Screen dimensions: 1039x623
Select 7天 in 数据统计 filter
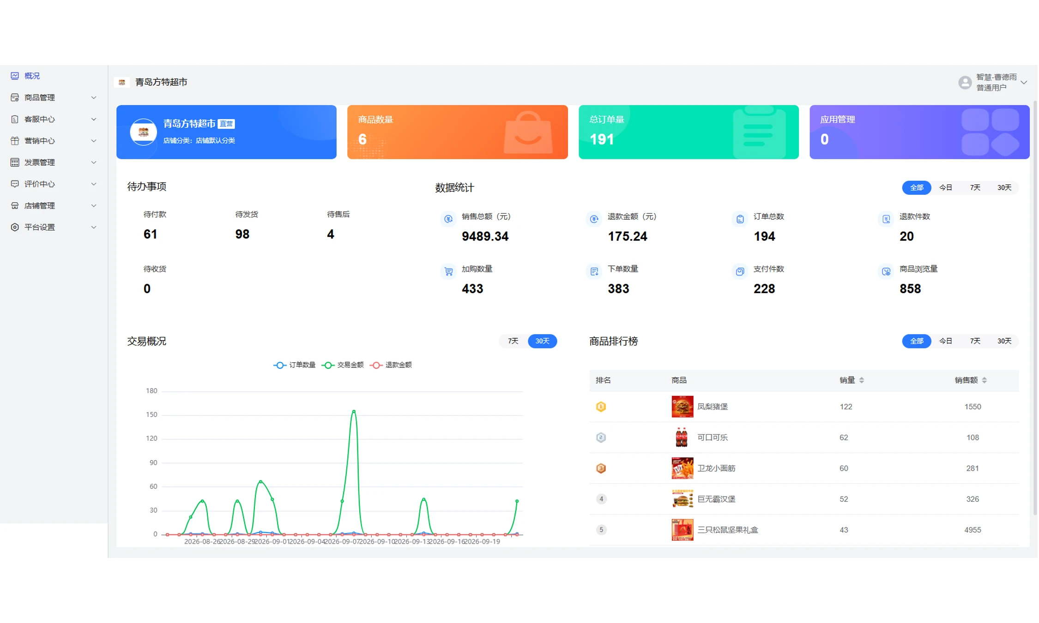[975, 187]
